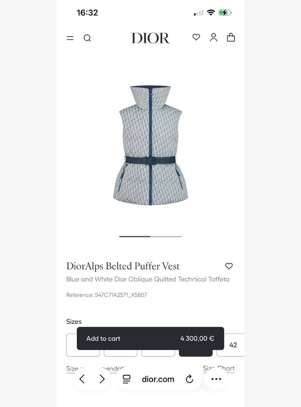Image resolution: width=301 pixels, height=407 pixels.
Task: Open the Size Chart link
Action: coord(219,368)
